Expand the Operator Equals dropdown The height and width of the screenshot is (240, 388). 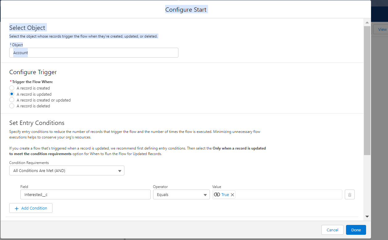point(181,195)
